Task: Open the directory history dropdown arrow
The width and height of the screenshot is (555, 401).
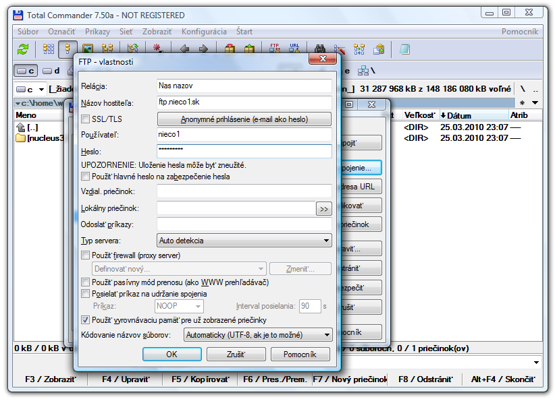Action: [535, 103]
